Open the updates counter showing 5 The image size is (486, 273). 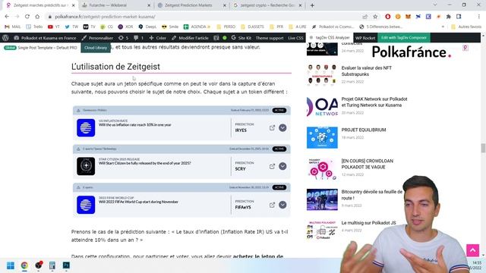(x=123, y=38)
